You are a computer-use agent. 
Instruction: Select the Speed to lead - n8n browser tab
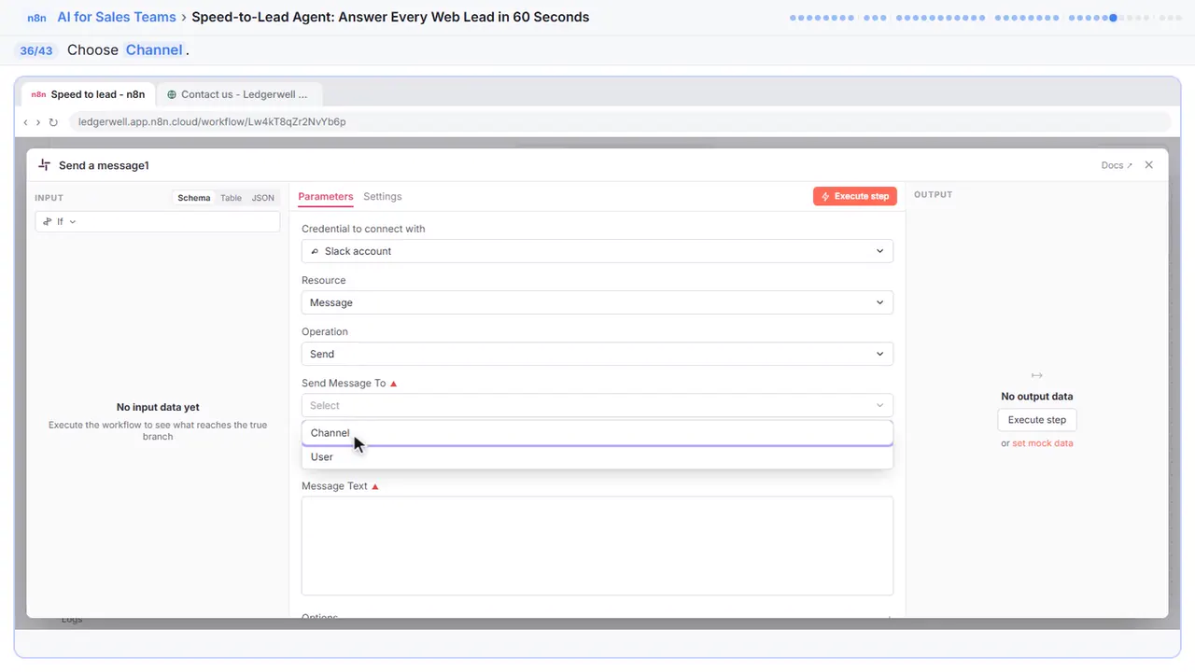click(88, 94)
